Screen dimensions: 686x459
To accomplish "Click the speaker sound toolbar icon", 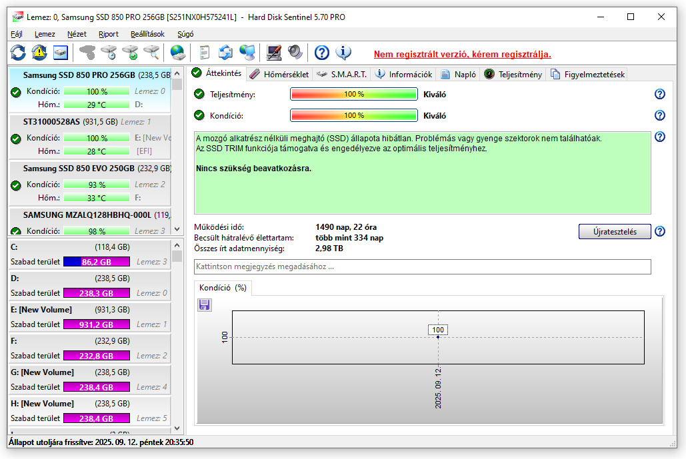I will pos(295,53).
